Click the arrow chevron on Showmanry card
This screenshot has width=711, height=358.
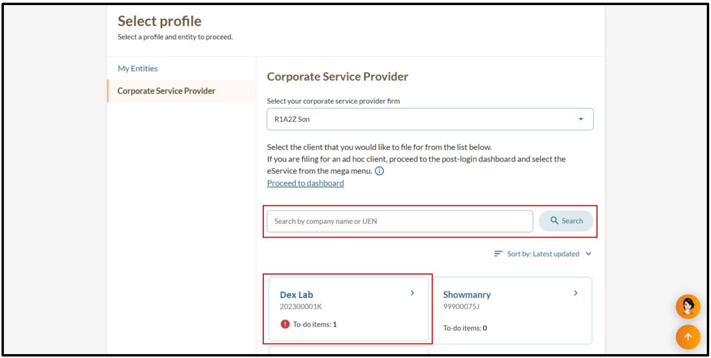point(575,293)
